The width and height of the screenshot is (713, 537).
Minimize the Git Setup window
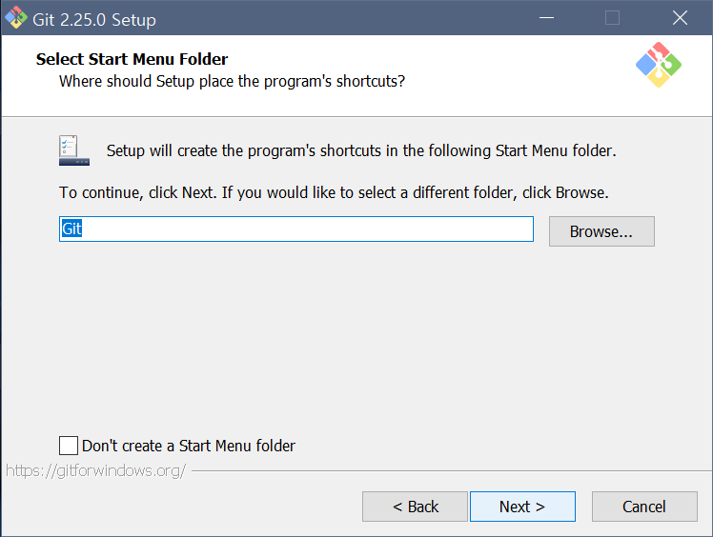coord(546,18)
